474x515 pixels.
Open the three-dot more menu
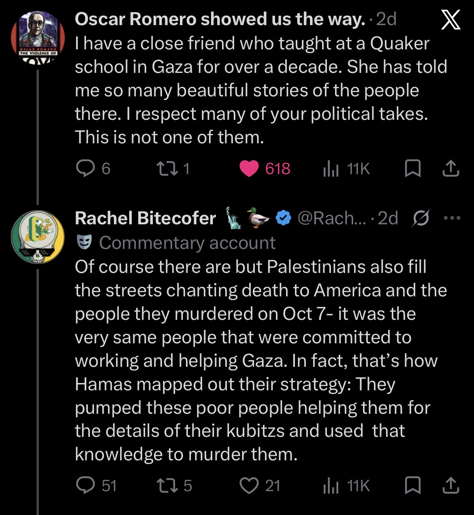452,218
